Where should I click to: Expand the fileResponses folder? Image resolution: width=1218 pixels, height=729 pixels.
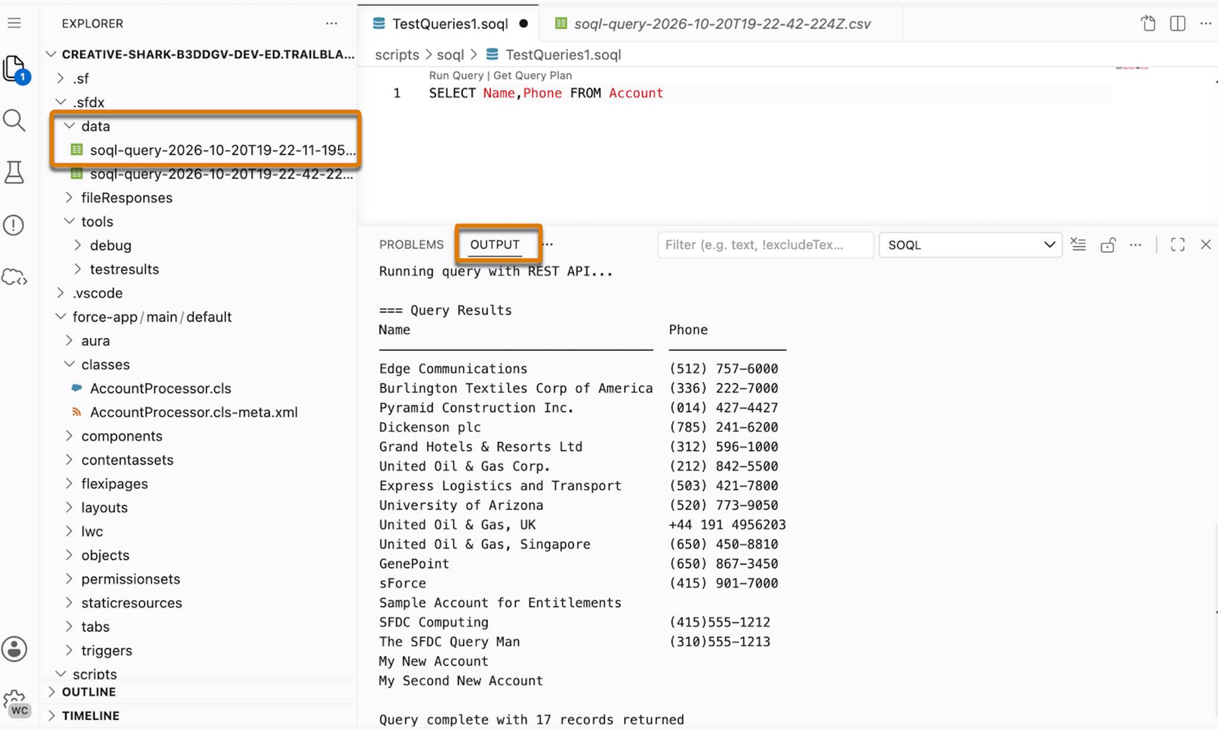(x=199, y=197)
